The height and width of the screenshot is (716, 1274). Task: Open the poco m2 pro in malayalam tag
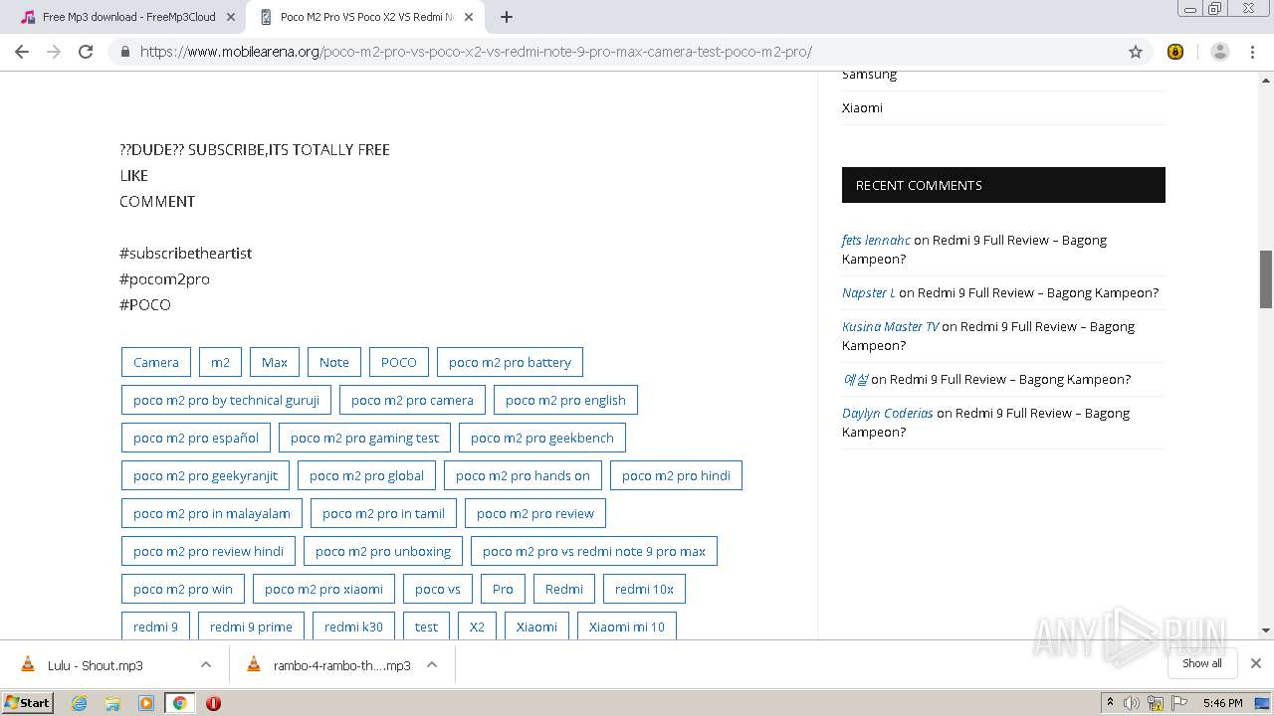(x=212, y=513)
